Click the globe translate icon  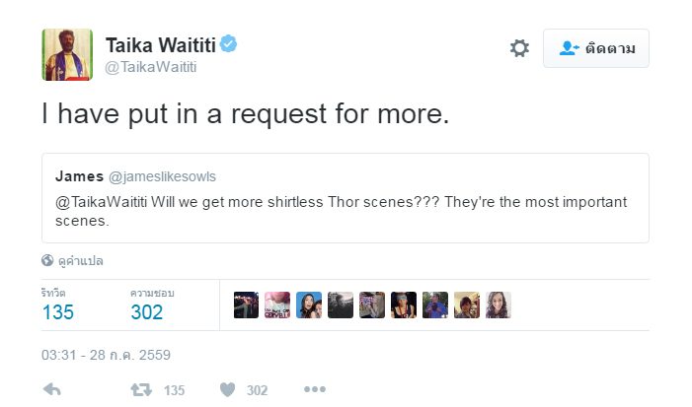click(47, 261)
